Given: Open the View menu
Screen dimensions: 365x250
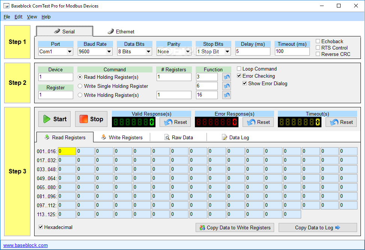Looking at the screenshot, I should [x=32, y=17].
